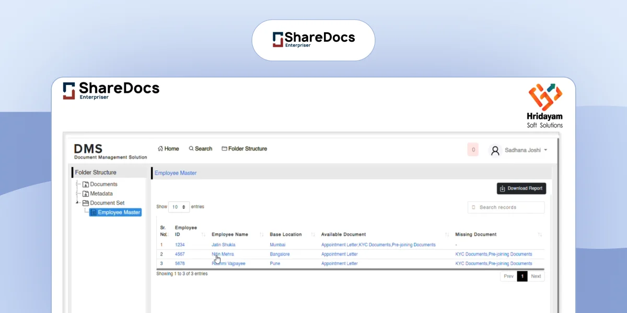Click the user avatar icon

495,150
